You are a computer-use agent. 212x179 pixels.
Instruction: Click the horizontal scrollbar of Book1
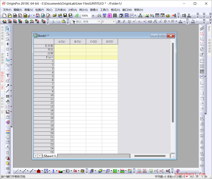[150, 156]
